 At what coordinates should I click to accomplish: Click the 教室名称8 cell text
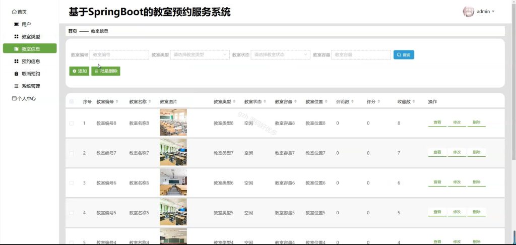139,123
